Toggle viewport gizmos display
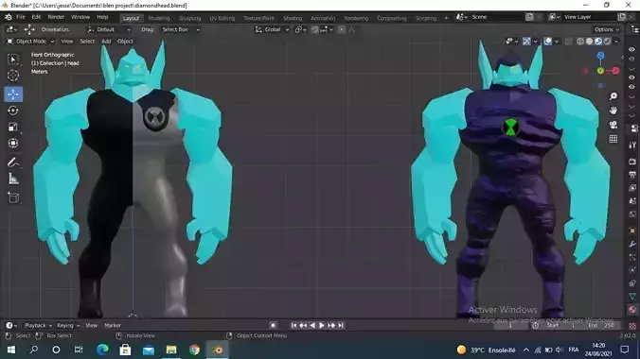This screenshot has height=359, width=640. tap(526, 42)
